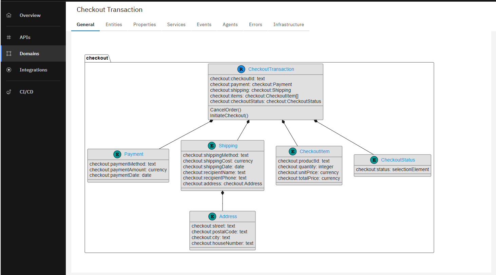Click the Domains icon in sidebar
Viewport: 496px width, 275px height.
tap(9, 54)
